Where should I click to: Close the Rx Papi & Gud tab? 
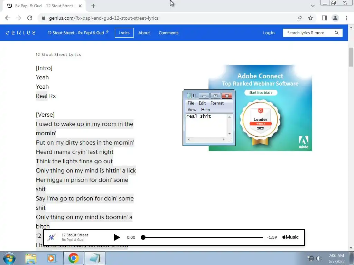pyautogui.click(x=80, y=6)
